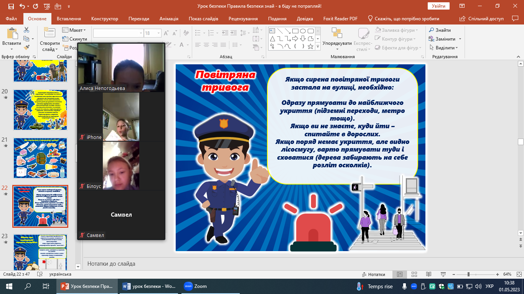Open Slide Sorter view from status bar
Image resolution: width=524 pixels, height=294 pixels.
414,274
